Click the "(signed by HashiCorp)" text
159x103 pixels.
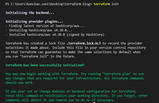coord(86,35)
